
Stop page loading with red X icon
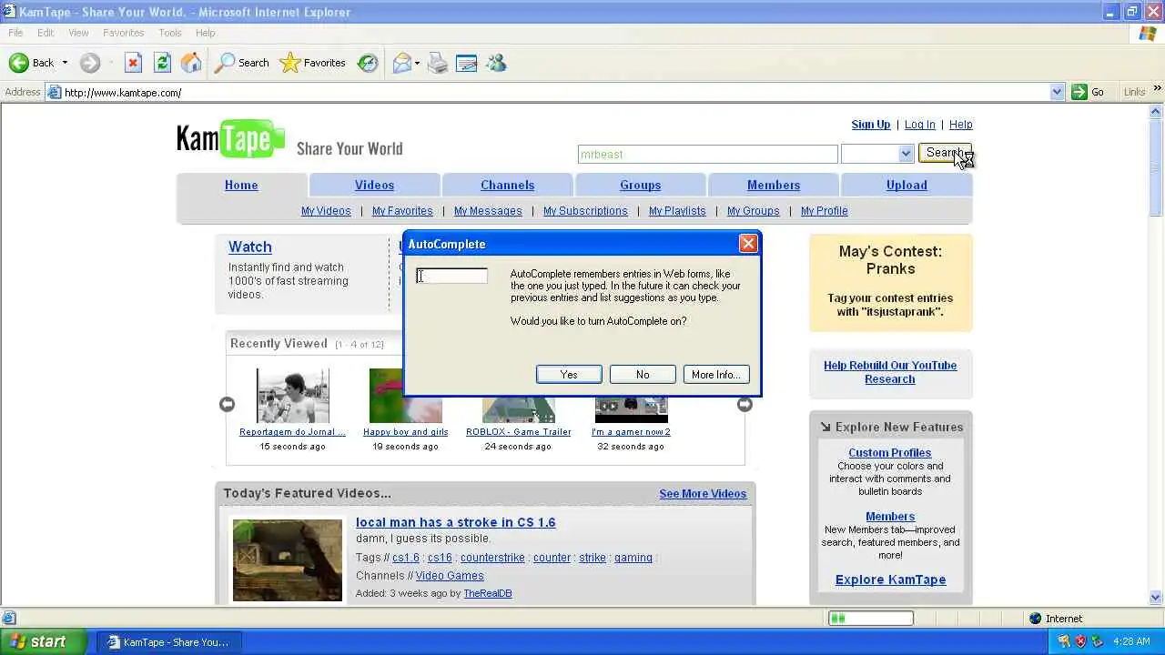[x=133, y=63]
